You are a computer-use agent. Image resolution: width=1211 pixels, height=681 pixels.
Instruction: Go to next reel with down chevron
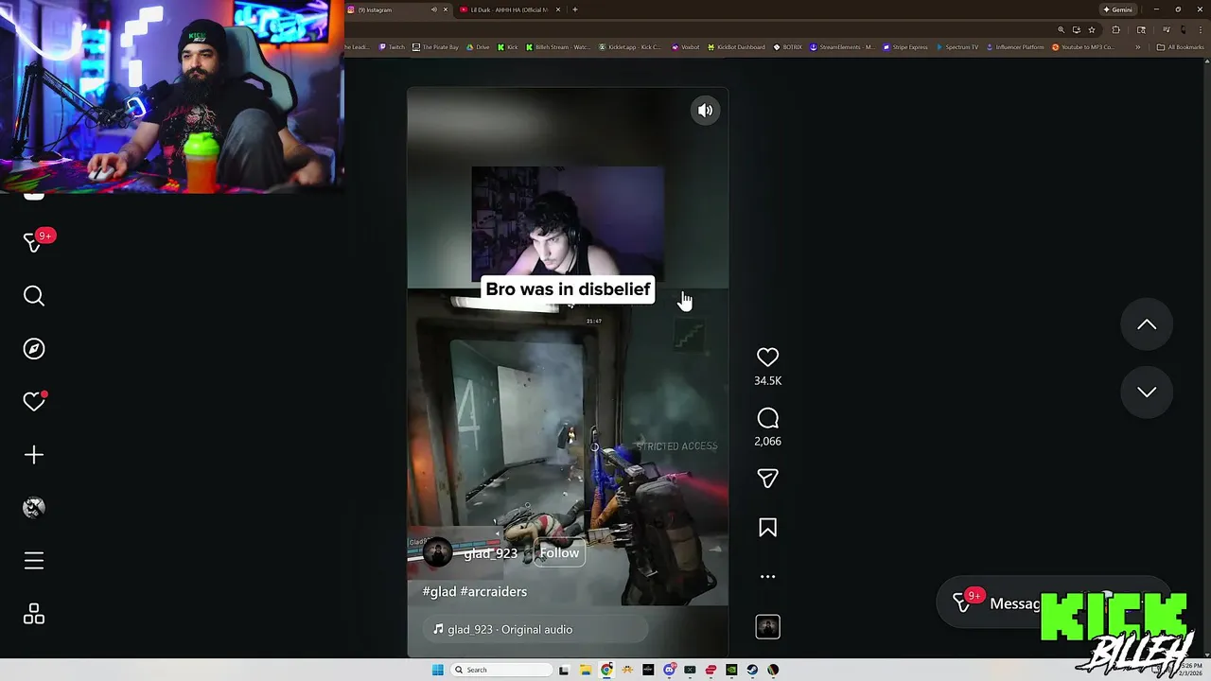[x=1147, y=392]
